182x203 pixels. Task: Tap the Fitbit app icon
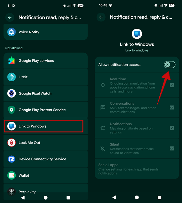(12, 77)
